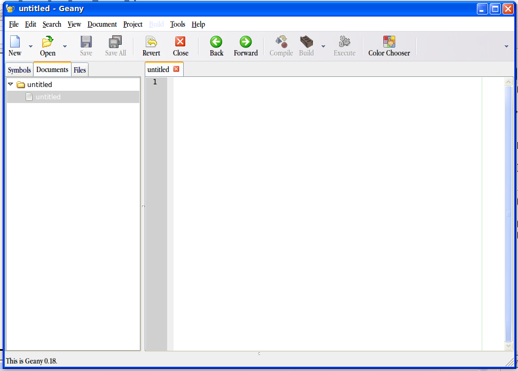The width and height of the screenshot is (518, 371).
Task: Click the New file toolbar icon
Action: [15, 42]
